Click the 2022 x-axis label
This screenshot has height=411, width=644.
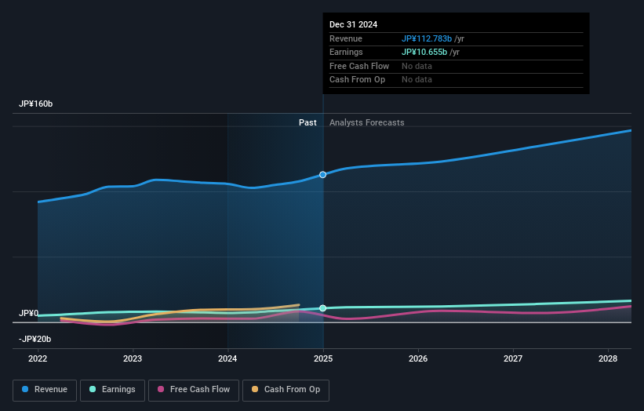pos(38,358)
